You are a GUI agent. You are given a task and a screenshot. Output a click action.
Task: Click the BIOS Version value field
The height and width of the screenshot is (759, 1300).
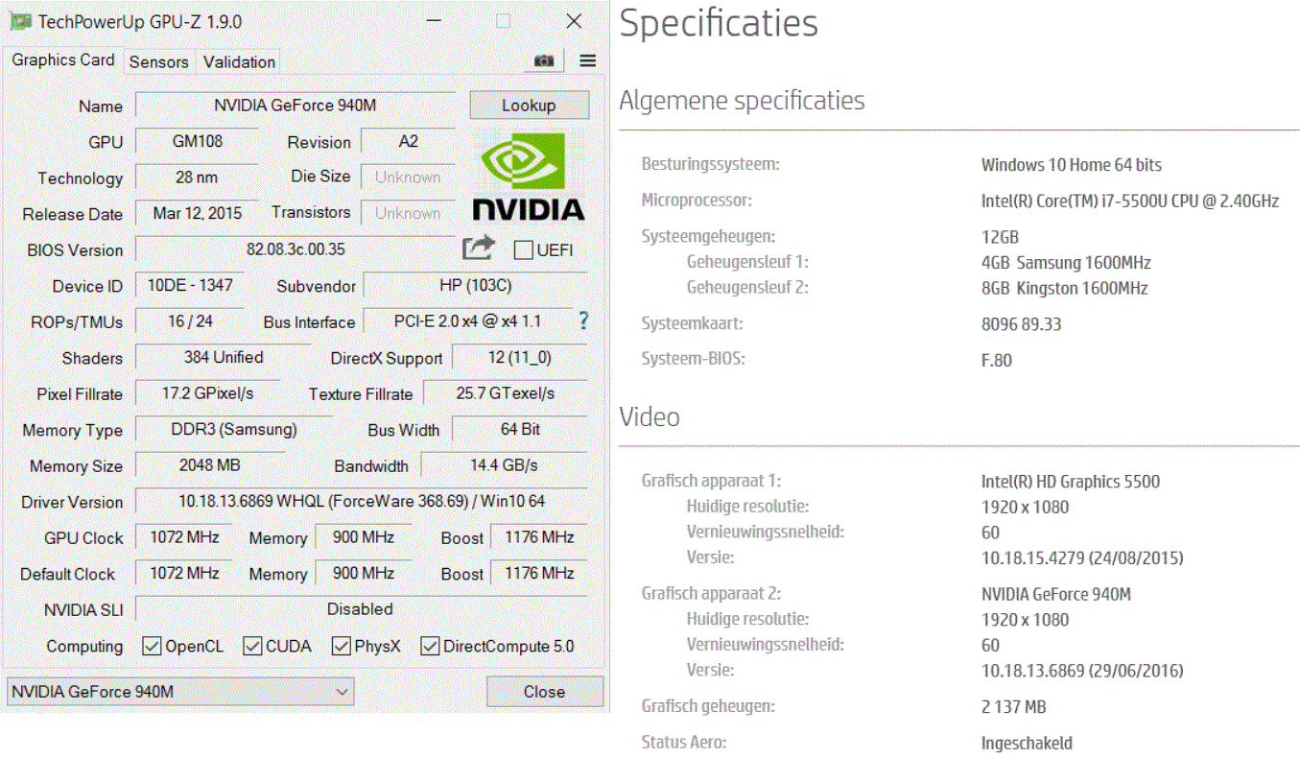(x=295, y=249)
